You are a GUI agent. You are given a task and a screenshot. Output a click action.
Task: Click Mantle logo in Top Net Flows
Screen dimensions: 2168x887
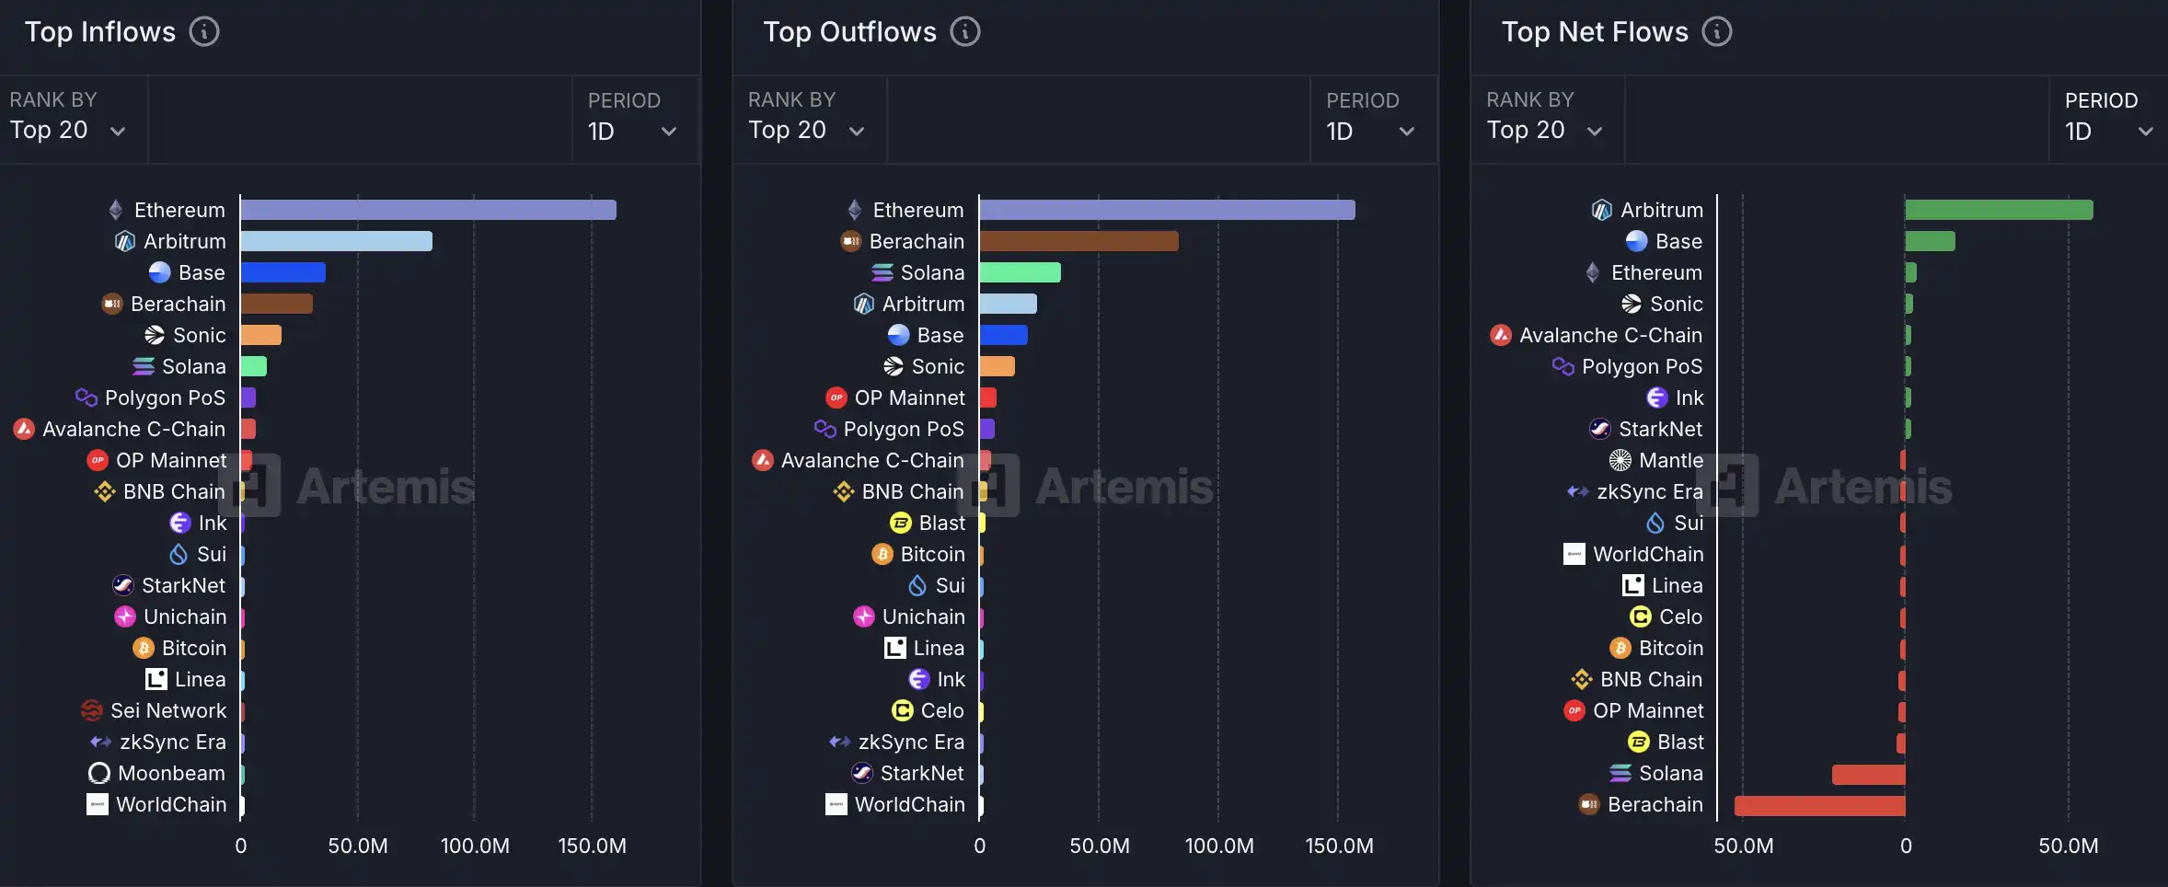tap(1620, 460)
